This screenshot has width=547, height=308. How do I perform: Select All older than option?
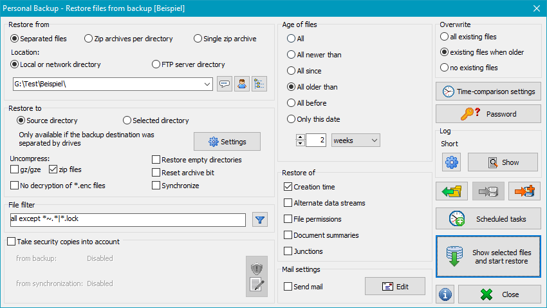coord(312,87)
